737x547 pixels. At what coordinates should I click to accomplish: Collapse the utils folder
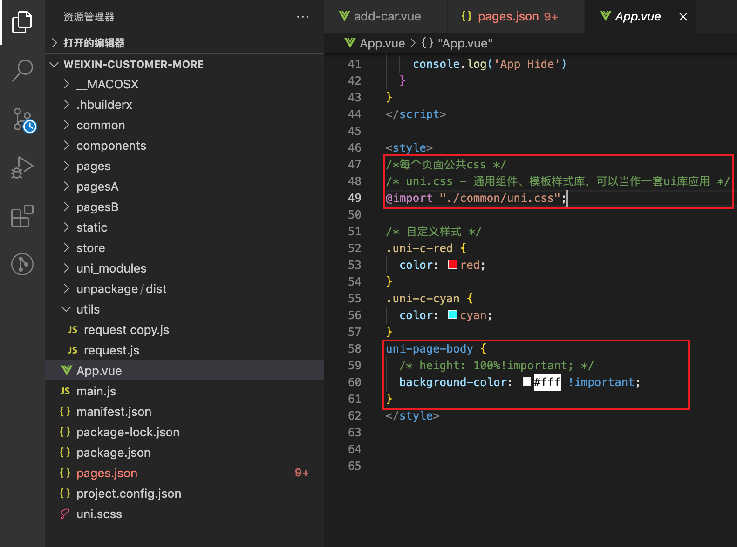(x=66, y=309)
